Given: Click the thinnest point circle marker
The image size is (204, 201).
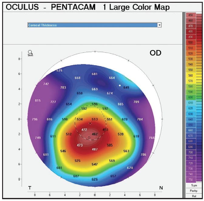Looking at the screenshot, I should point(89,138).
